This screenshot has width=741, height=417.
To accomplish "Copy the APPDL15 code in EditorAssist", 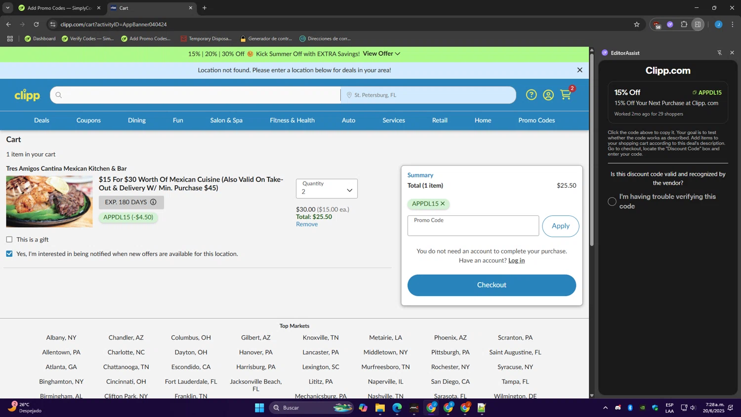I will pos(707,92).
